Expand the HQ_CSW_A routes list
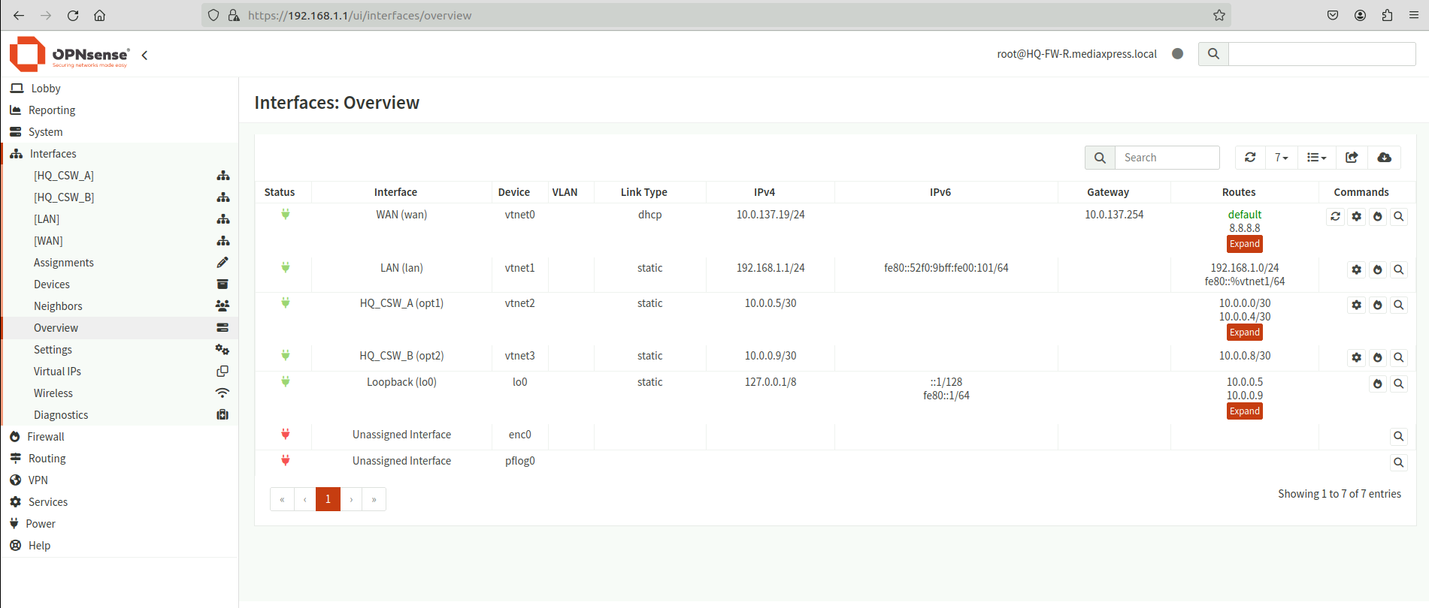The height and width of the screenshot is (608, 1429). click(x=1245, y=333)
